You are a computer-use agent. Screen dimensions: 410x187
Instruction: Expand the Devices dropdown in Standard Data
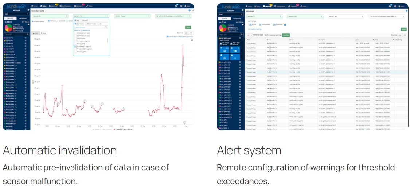click(50, 16)
